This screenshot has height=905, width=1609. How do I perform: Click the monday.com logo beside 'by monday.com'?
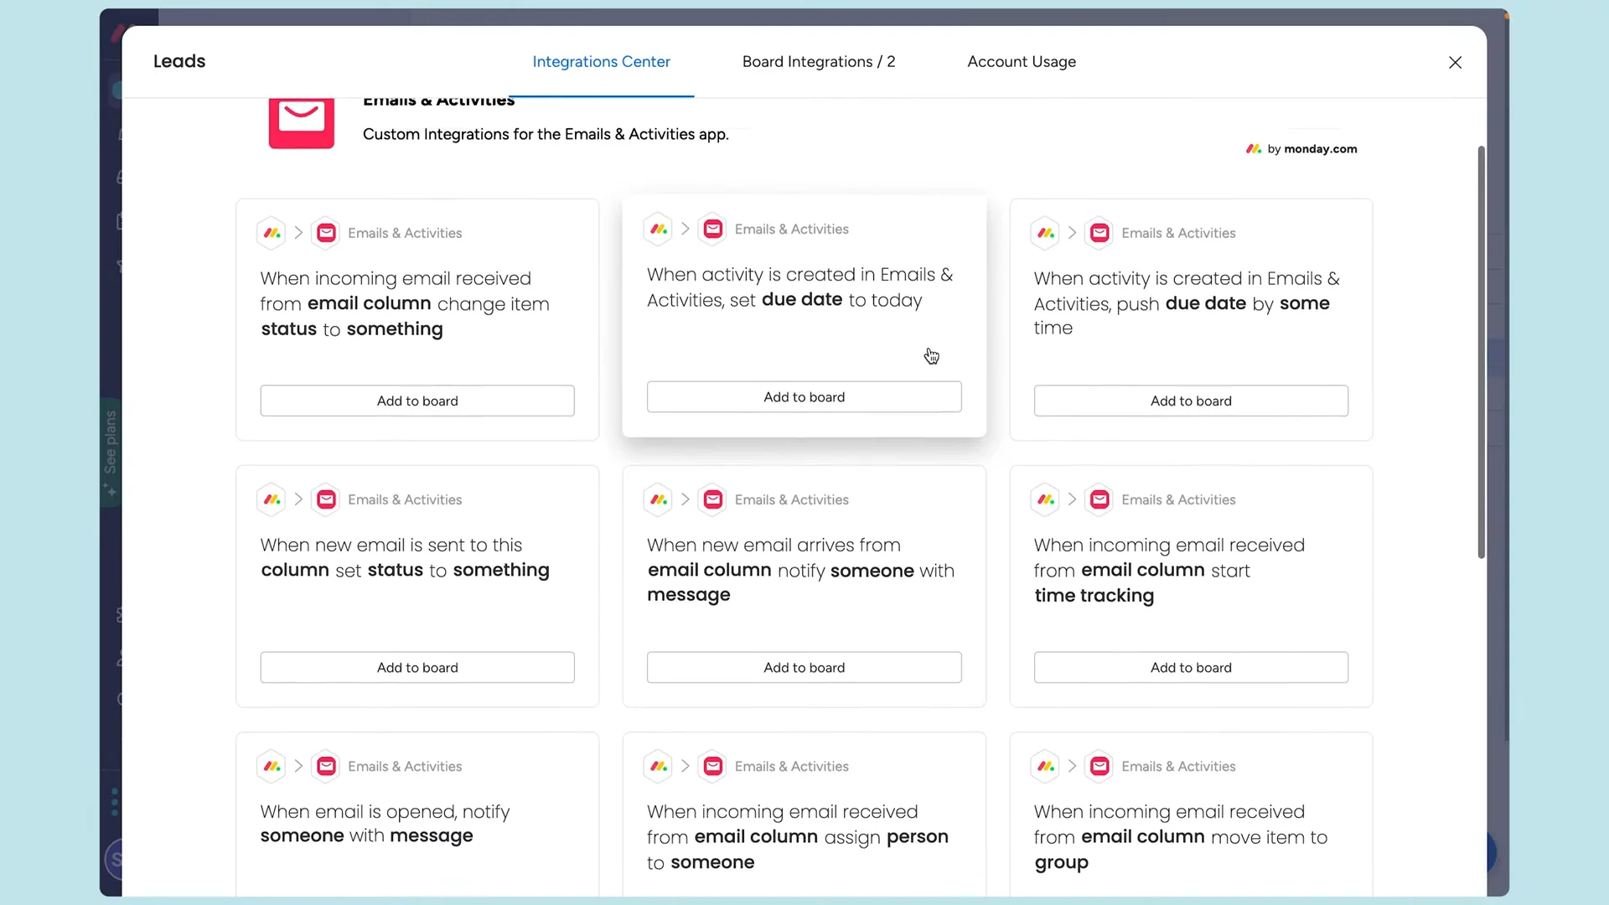coord(1253,149)
